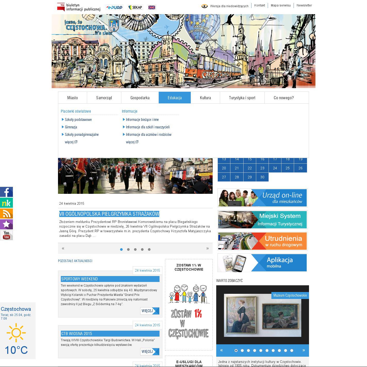The height and width of the screenshot is (367, 367).
Task: Open Szkoły podstawowe link
Action: (x=78, y=120)
